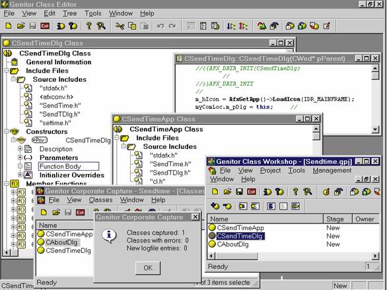The width and height of the screenshot is (387, 290).
Task: Select CAboutDlg row in Workshop list
Action: [x=232, y=244]
